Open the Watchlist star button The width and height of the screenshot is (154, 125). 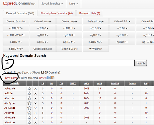96,49
